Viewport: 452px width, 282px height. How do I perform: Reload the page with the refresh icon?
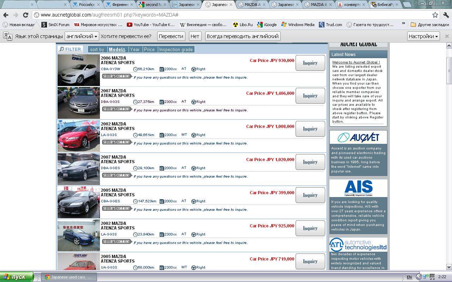[25, 15]
